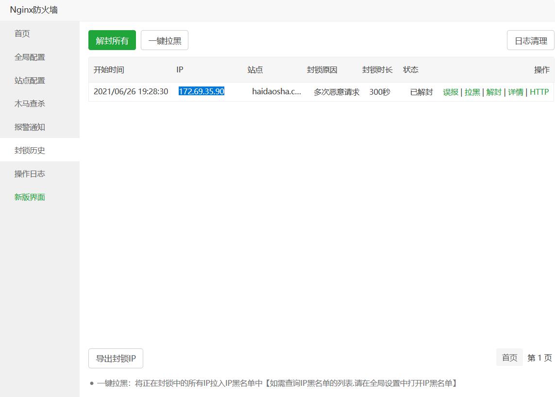The width and height of the screenshot is (555, 397).
Task: Click the timestamp 2021/06/26 19:28:30
Action: pos(131,91)
